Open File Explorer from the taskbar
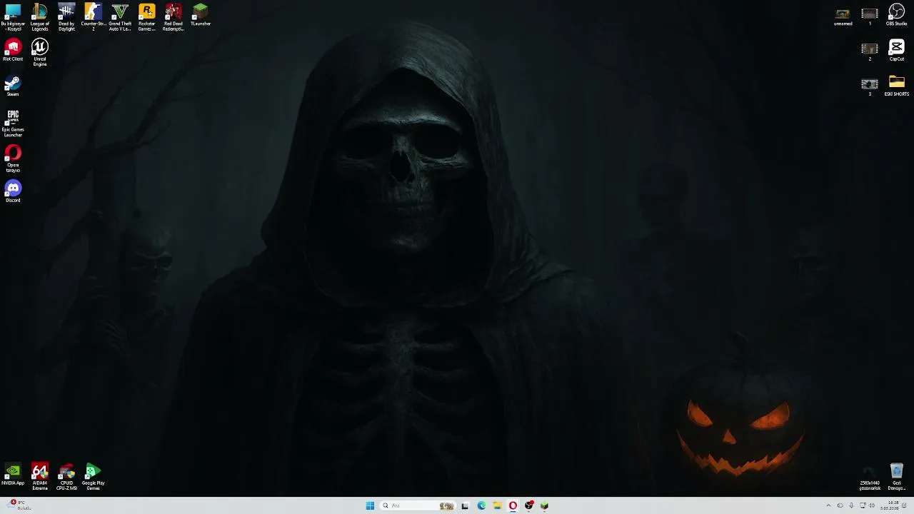This screenshot has height=514, width=914. pyautogui.click(x=497, y=505)
